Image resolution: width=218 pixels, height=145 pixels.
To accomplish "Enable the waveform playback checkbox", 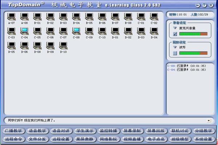I will [x=175, y=53].
